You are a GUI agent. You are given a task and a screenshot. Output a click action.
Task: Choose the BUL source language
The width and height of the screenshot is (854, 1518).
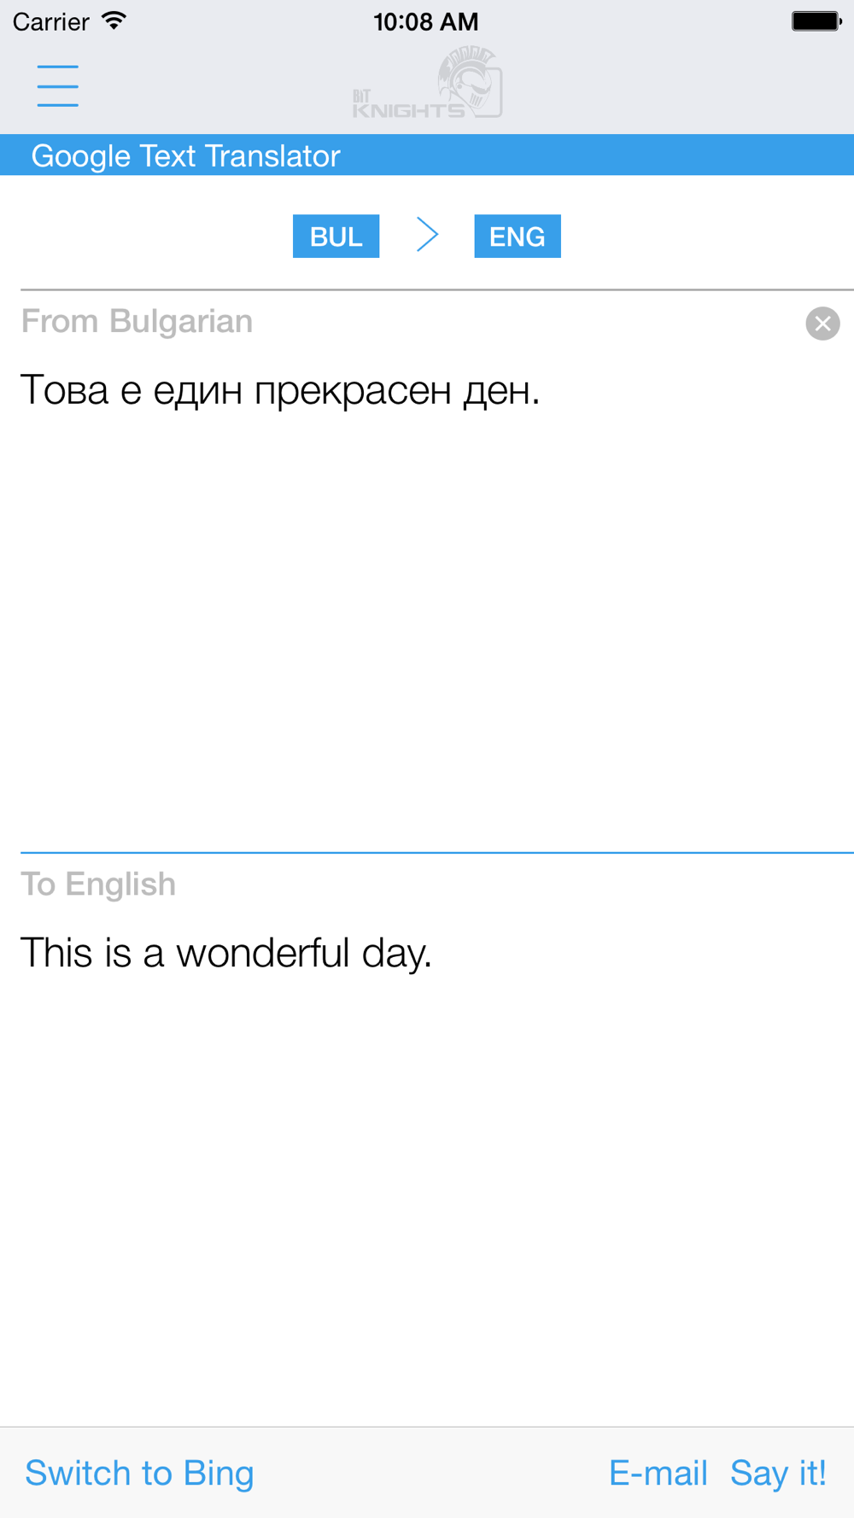[336, 236]
